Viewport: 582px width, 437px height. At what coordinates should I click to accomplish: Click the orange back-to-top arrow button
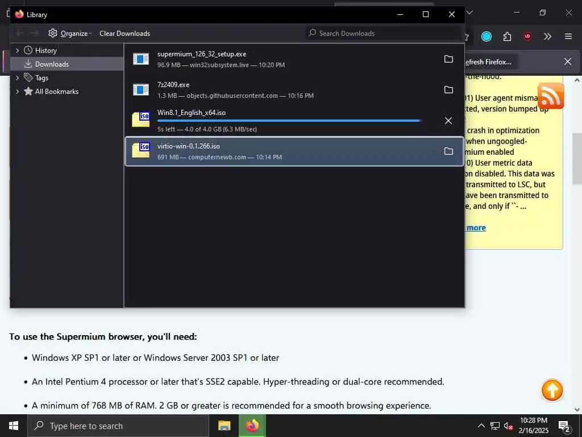(552, 390)
